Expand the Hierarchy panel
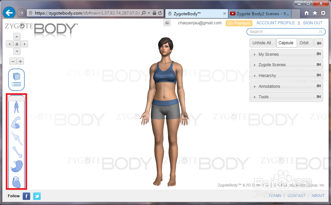This screenshot has width=331, height=205. pyautogui.click(x=286, y=76)
